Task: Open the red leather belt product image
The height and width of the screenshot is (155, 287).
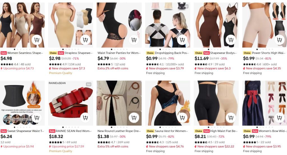Action: coord(70,103)
